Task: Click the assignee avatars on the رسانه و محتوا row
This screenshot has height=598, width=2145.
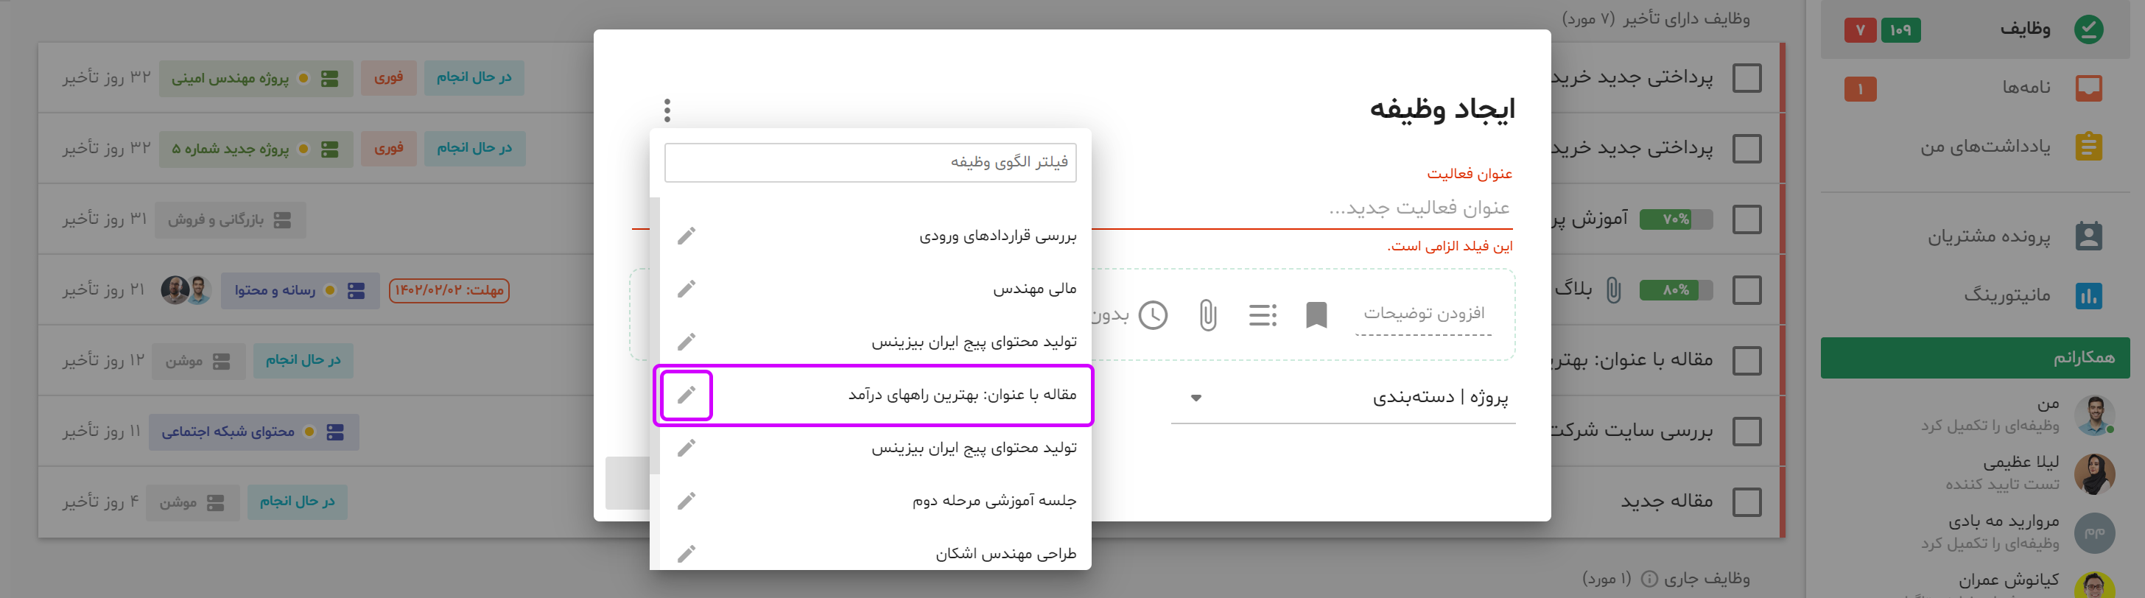Action: [x=186, y=290]
